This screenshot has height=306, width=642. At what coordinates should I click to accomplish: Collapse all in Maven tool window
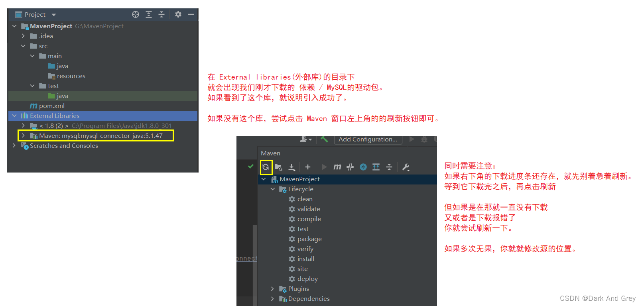389,167
